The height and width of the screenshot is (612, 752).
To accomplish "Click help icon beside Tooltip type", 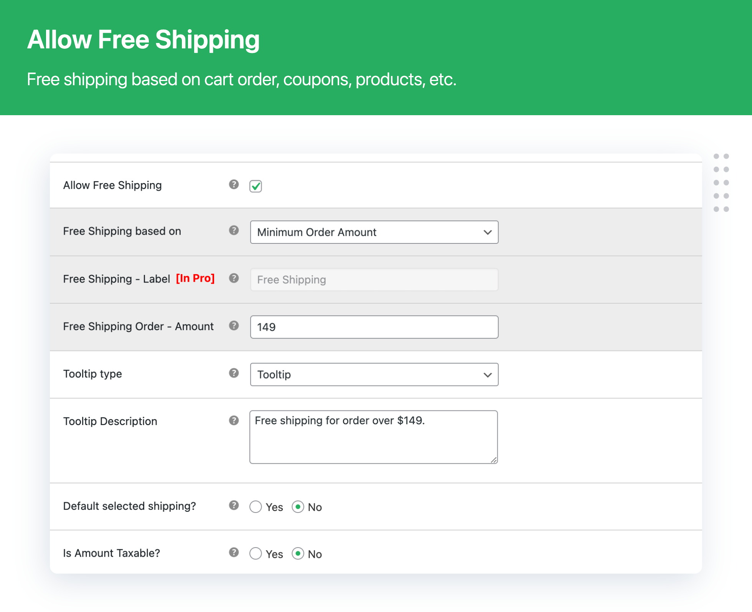I will pyautogui.click(x=234, y=373).
